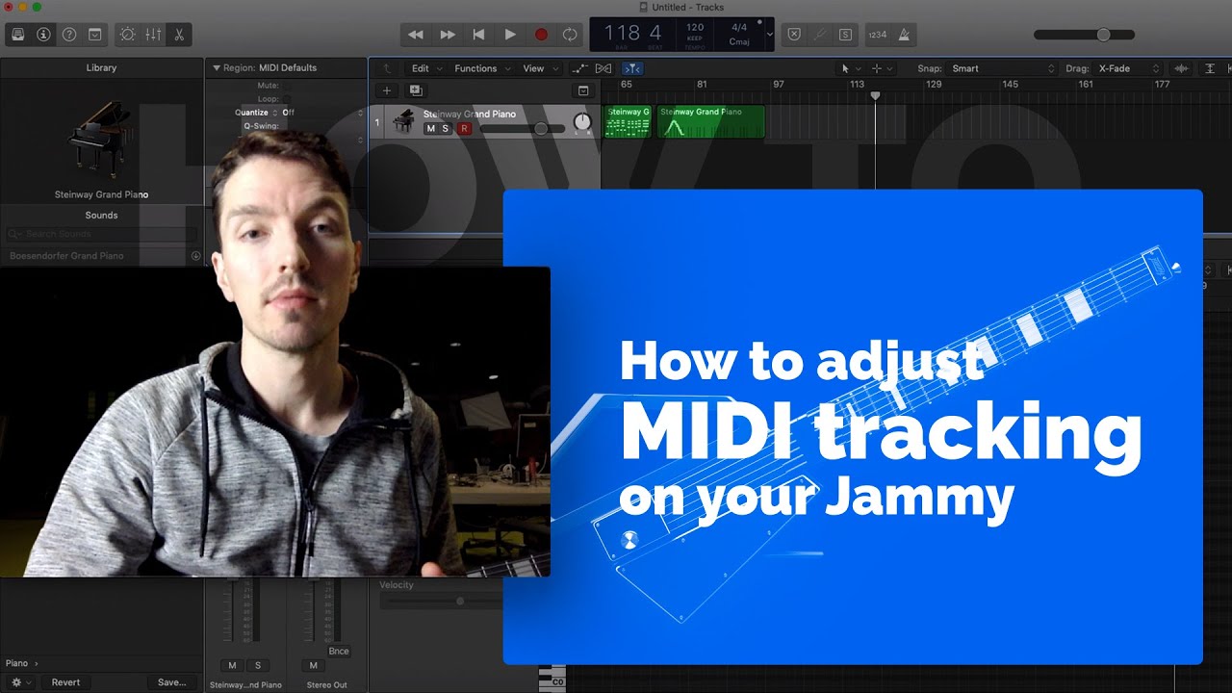This screenshot has height=693, width=1232.
Task: Toggle the Toolbar display icon
Action: point(94,34)
